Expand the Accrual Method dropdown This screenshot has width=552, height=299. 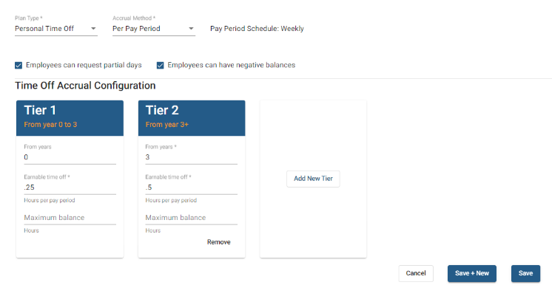click(x=148, y=29)
